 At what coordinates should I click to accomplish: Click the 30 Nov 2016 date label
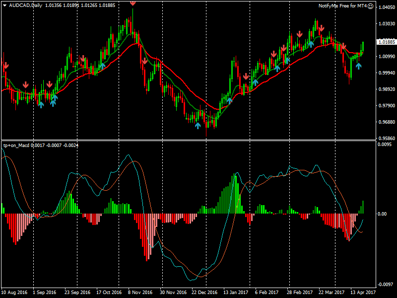(173, 293)
